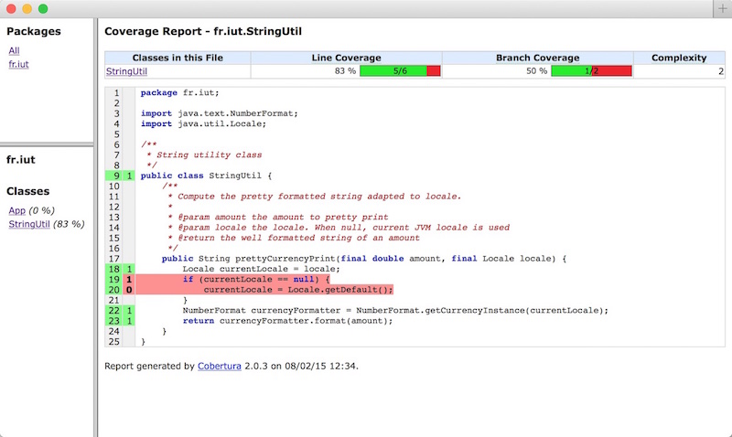Click source line number 19
732x437 pixels.
click(114, 280)
